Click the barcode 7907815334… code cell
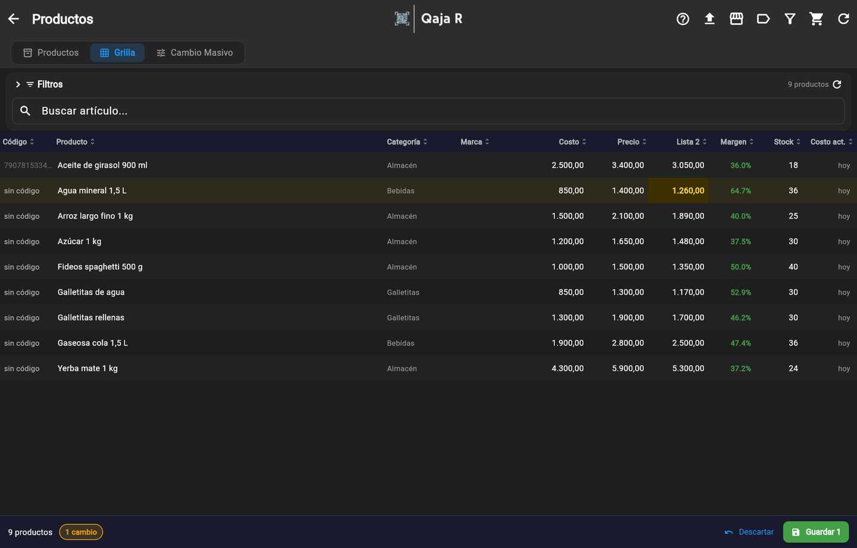The height and width of the screenshot is (548, 857). [28, 165]
